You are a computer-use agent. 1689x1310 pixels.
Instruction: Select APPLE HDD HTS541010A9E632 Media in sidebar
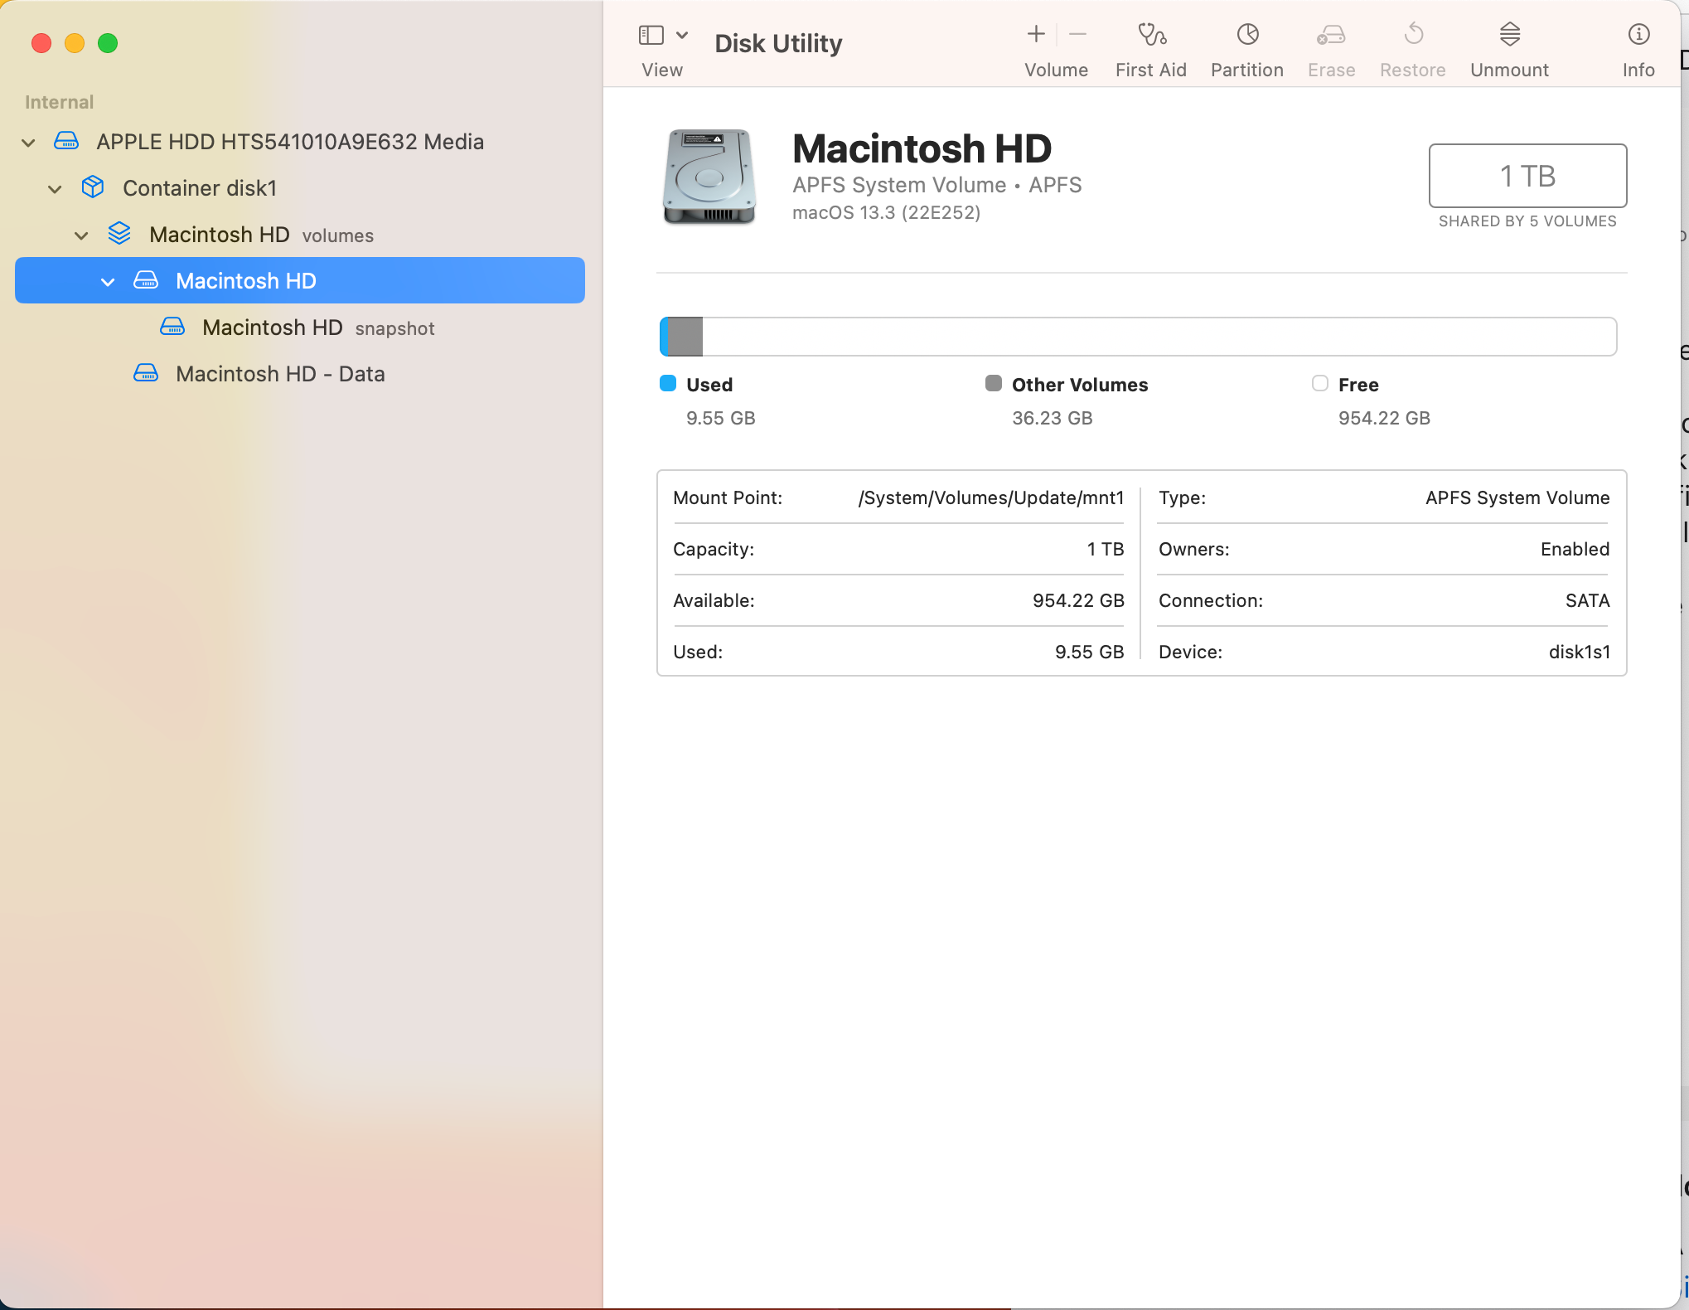point(300,142)
